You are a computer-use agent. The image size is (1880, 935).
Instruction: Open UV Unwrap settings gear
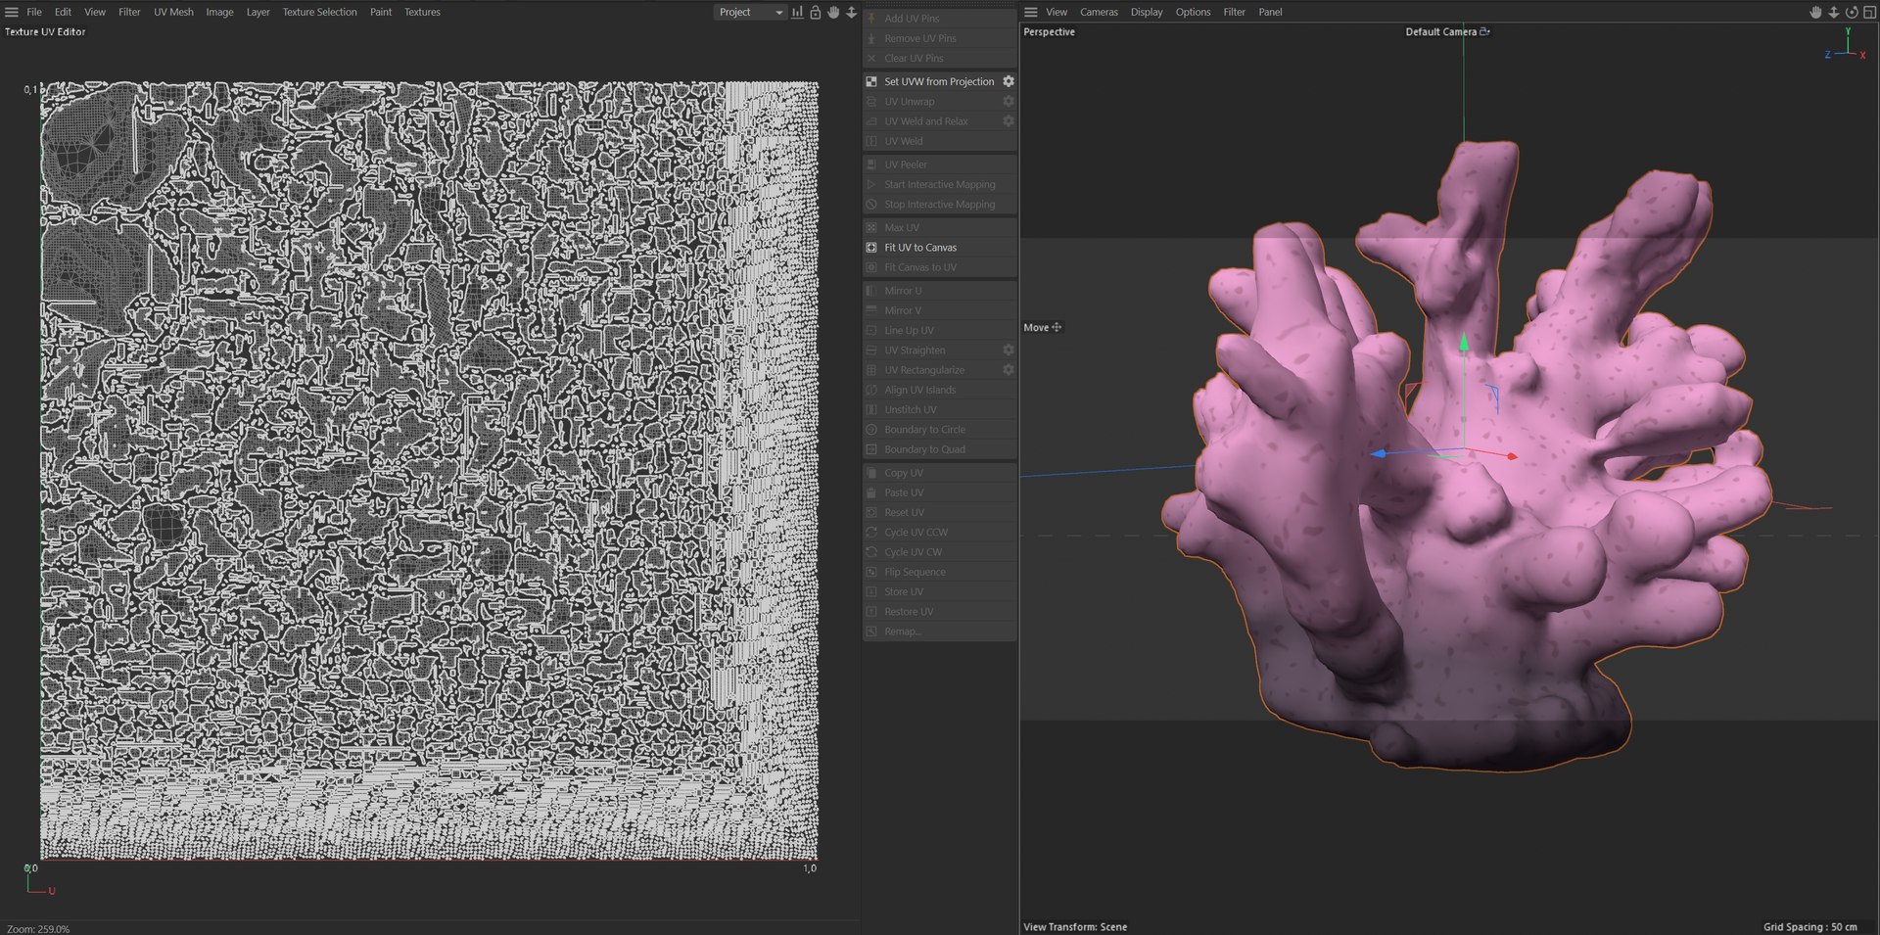1009,101
